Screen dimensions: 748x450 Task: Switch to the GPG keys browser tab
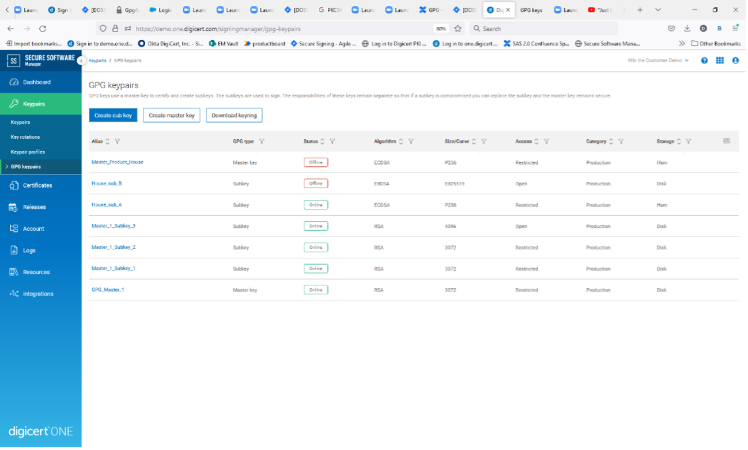coord(531,10)
